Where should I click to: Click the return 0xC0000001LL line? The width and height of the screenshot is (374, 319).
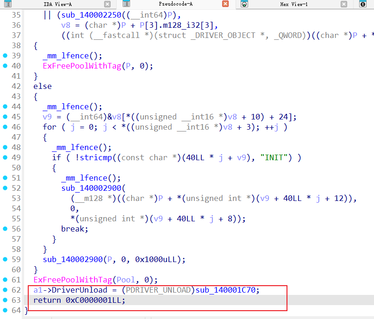[79, 300]
